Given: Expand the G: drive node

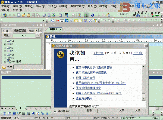Looking at the screenshot, I should click(x=5, y=55).
